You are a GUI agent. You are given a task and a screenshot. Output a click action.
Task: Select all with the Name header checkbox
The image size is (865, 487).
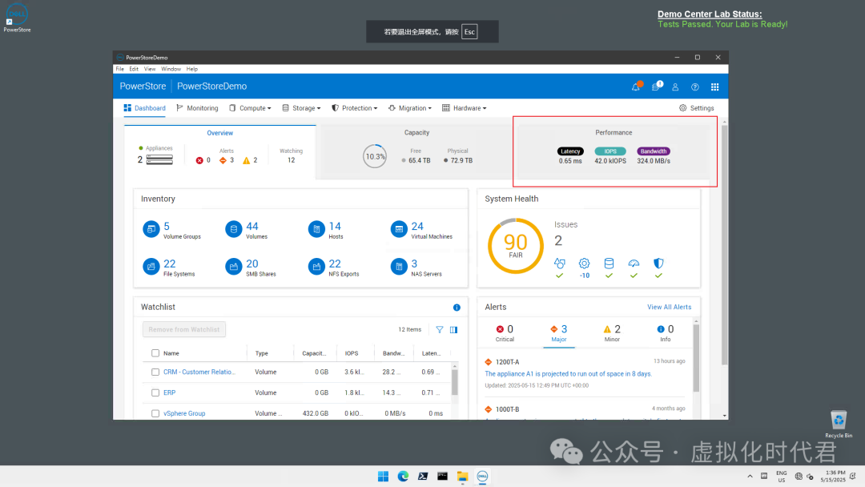click(155, 353)
